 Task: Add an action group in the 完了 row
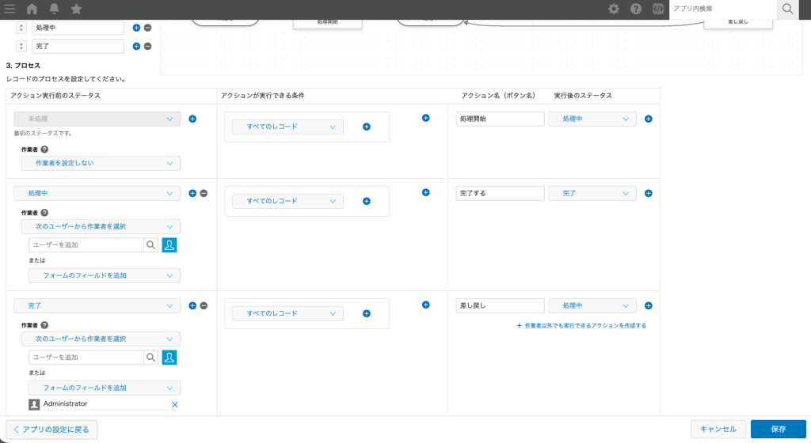click(425, 305)
